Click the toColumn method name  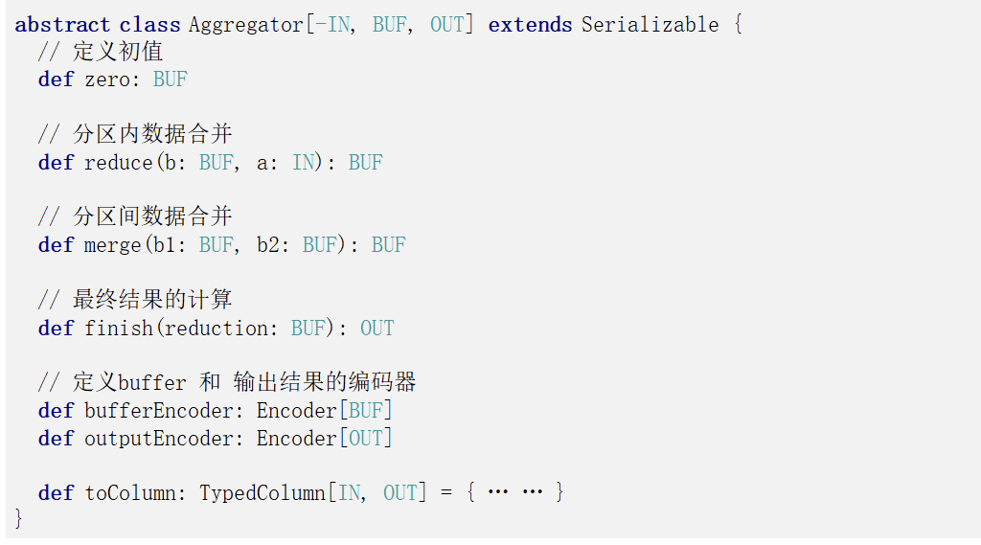(130, 493)
